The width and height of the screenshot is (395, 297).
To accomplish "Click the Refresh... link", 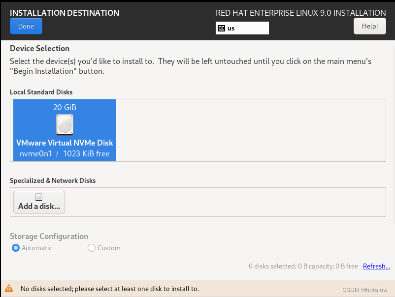I will [376, 266].
